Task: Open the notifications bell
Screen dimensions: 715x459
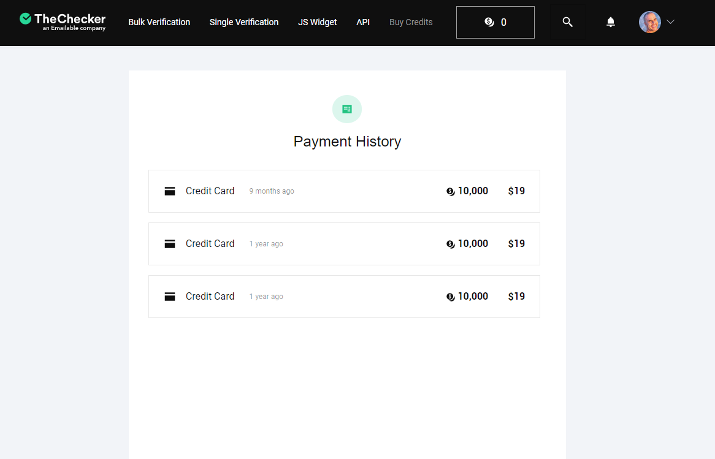Action: click(x=611, y=22)
